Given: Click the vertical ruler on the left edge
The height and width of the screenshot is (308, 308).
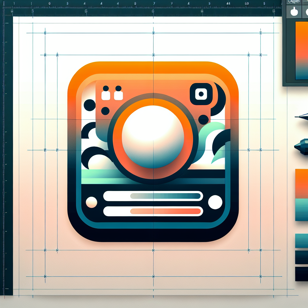Looking at the screenshot, I should click(x=8, y=150).
